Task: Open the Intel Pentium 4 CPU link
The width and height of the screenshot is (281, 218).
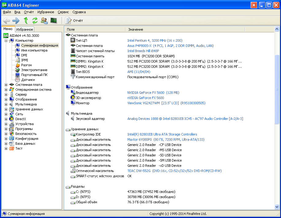Action: [x=155, y=40]
